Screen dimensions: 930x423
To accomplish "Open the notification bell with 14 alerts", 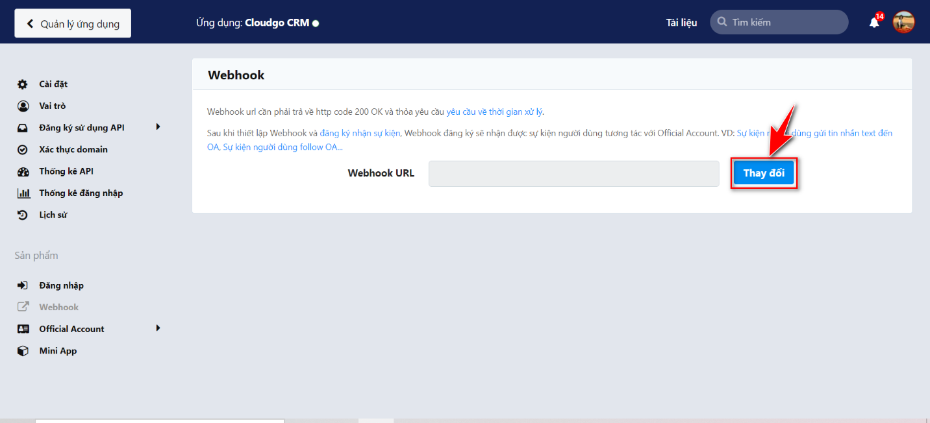I will tap(873, 21).
